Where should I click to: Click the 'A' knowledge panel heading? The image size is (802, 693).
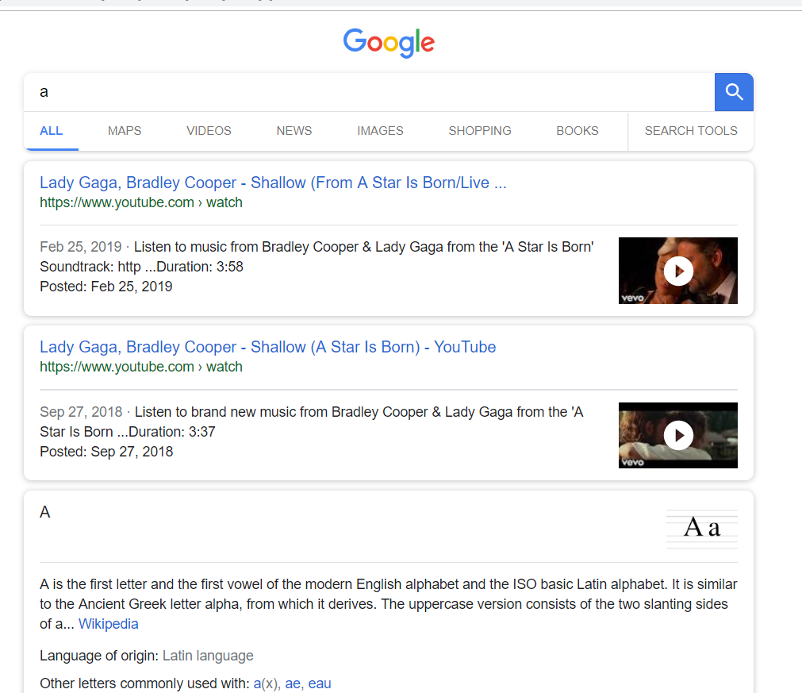45,512
